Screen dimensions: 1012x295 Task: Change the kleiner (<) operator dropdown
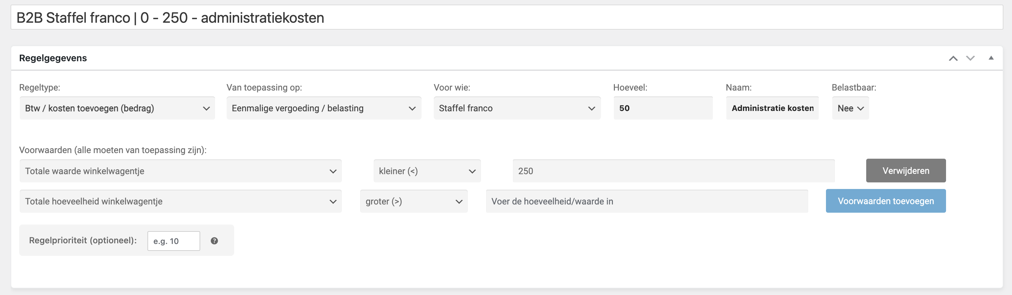pos(427,171)
